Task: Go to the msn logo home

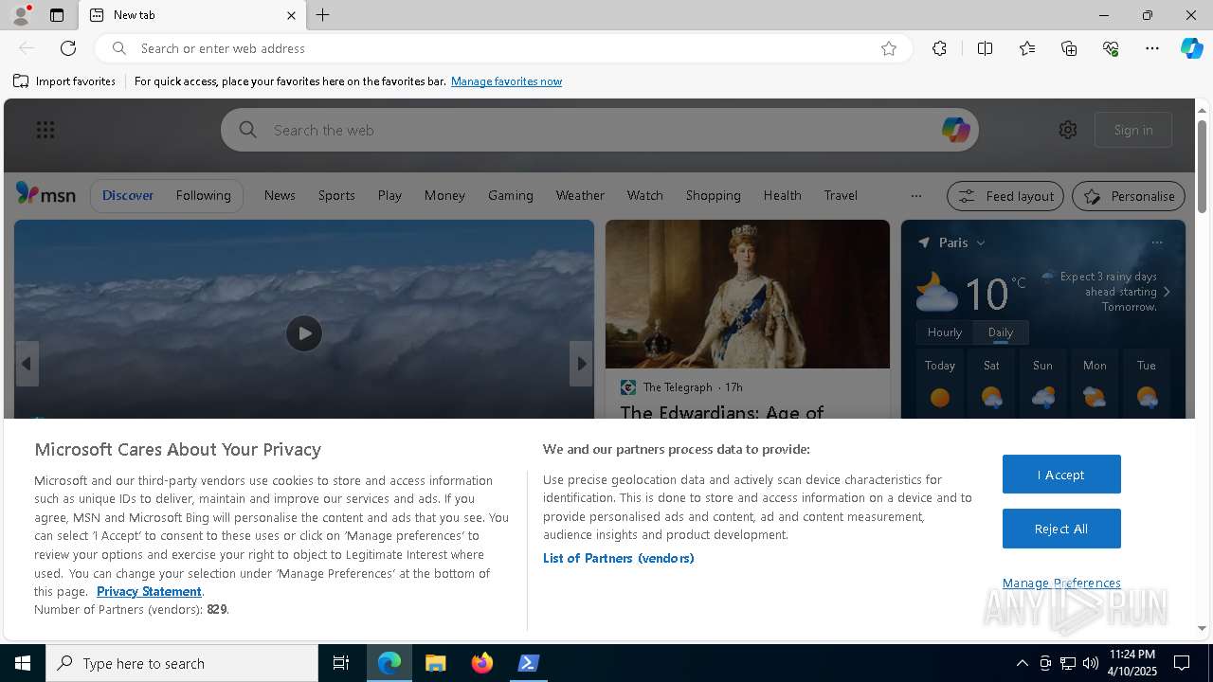Action: (45, 194)
